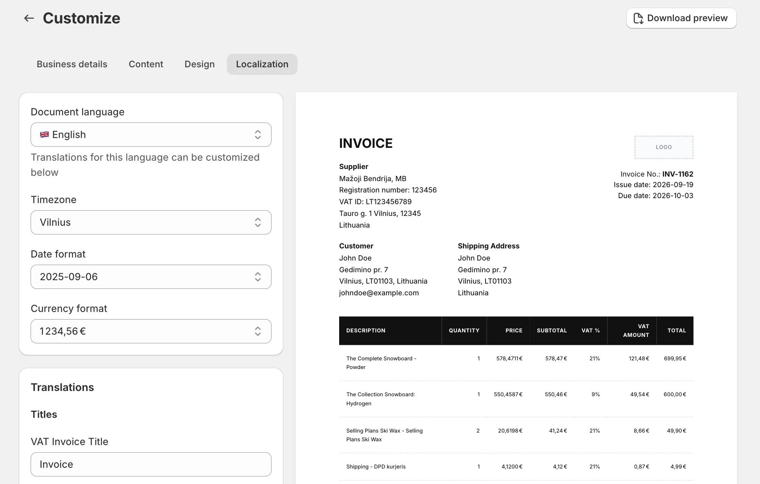760x484 pixels.
Task: Click Issue date 2026-09-19 text
Action: click(653, 185)
